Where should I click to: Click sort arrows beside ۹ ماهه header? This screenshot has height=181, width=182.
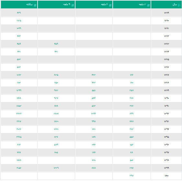click(x=73, y=5)
